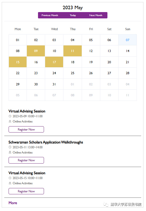Register Now for Schwarzman Application Walkthroughs
The height and width of the screenshot is (211, 146).
[26, 160]
